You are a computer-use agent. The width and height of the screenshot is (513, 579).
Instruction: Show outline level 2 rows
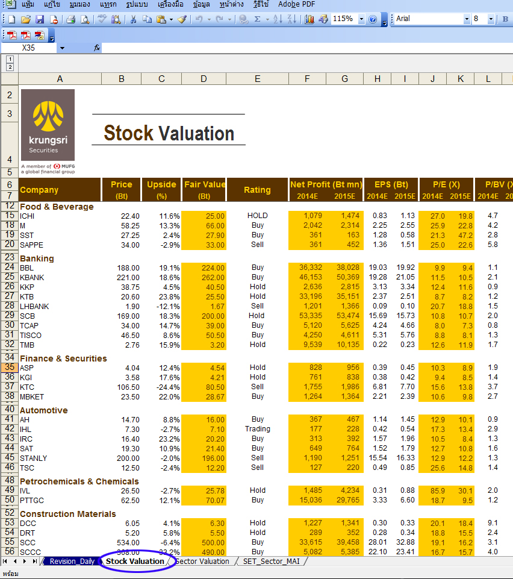coord(10,67)
